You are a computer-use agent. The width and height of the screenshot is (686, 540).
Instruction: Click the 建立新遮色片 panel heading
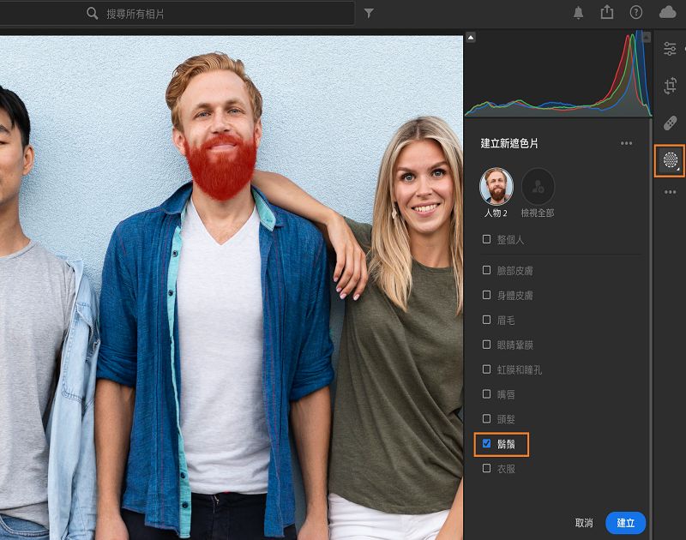pos(509,143)
